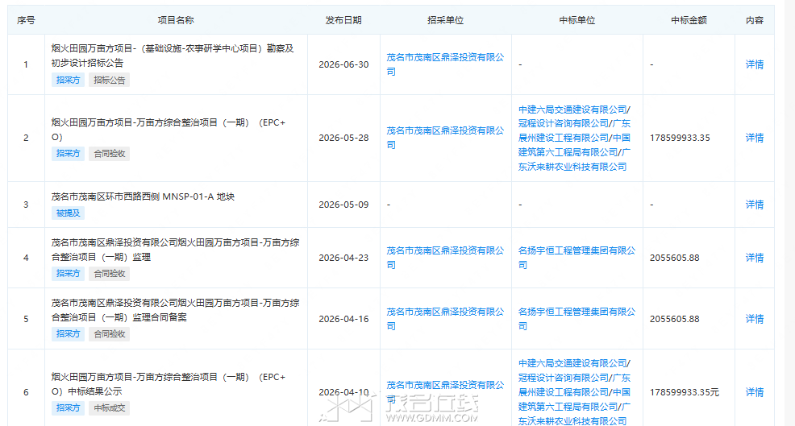Screen dimensions: 795x426
Task: Click 招采方 tag in row 1
Action: point(68,80)
